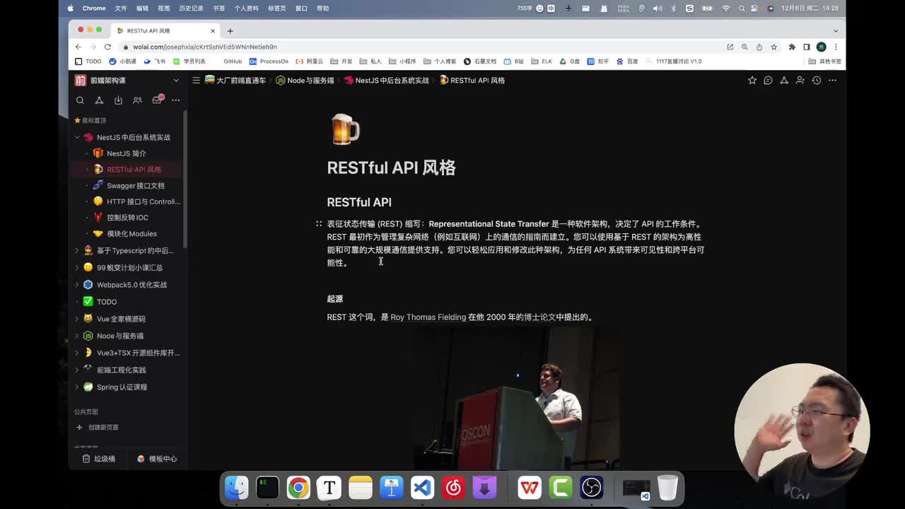Reload the page in Chrome

[107, 47]
